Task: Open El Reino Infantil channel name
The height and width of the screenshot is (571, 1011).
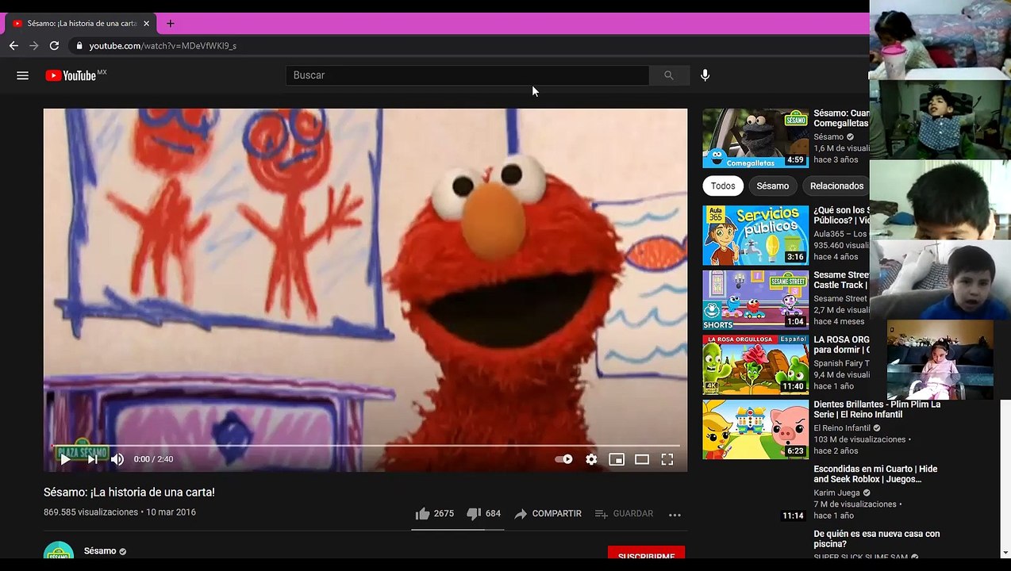Action: 841,428
